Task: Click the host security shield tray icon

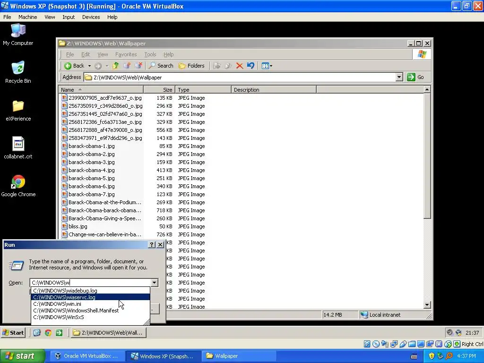Action: [x=432, y=356]
